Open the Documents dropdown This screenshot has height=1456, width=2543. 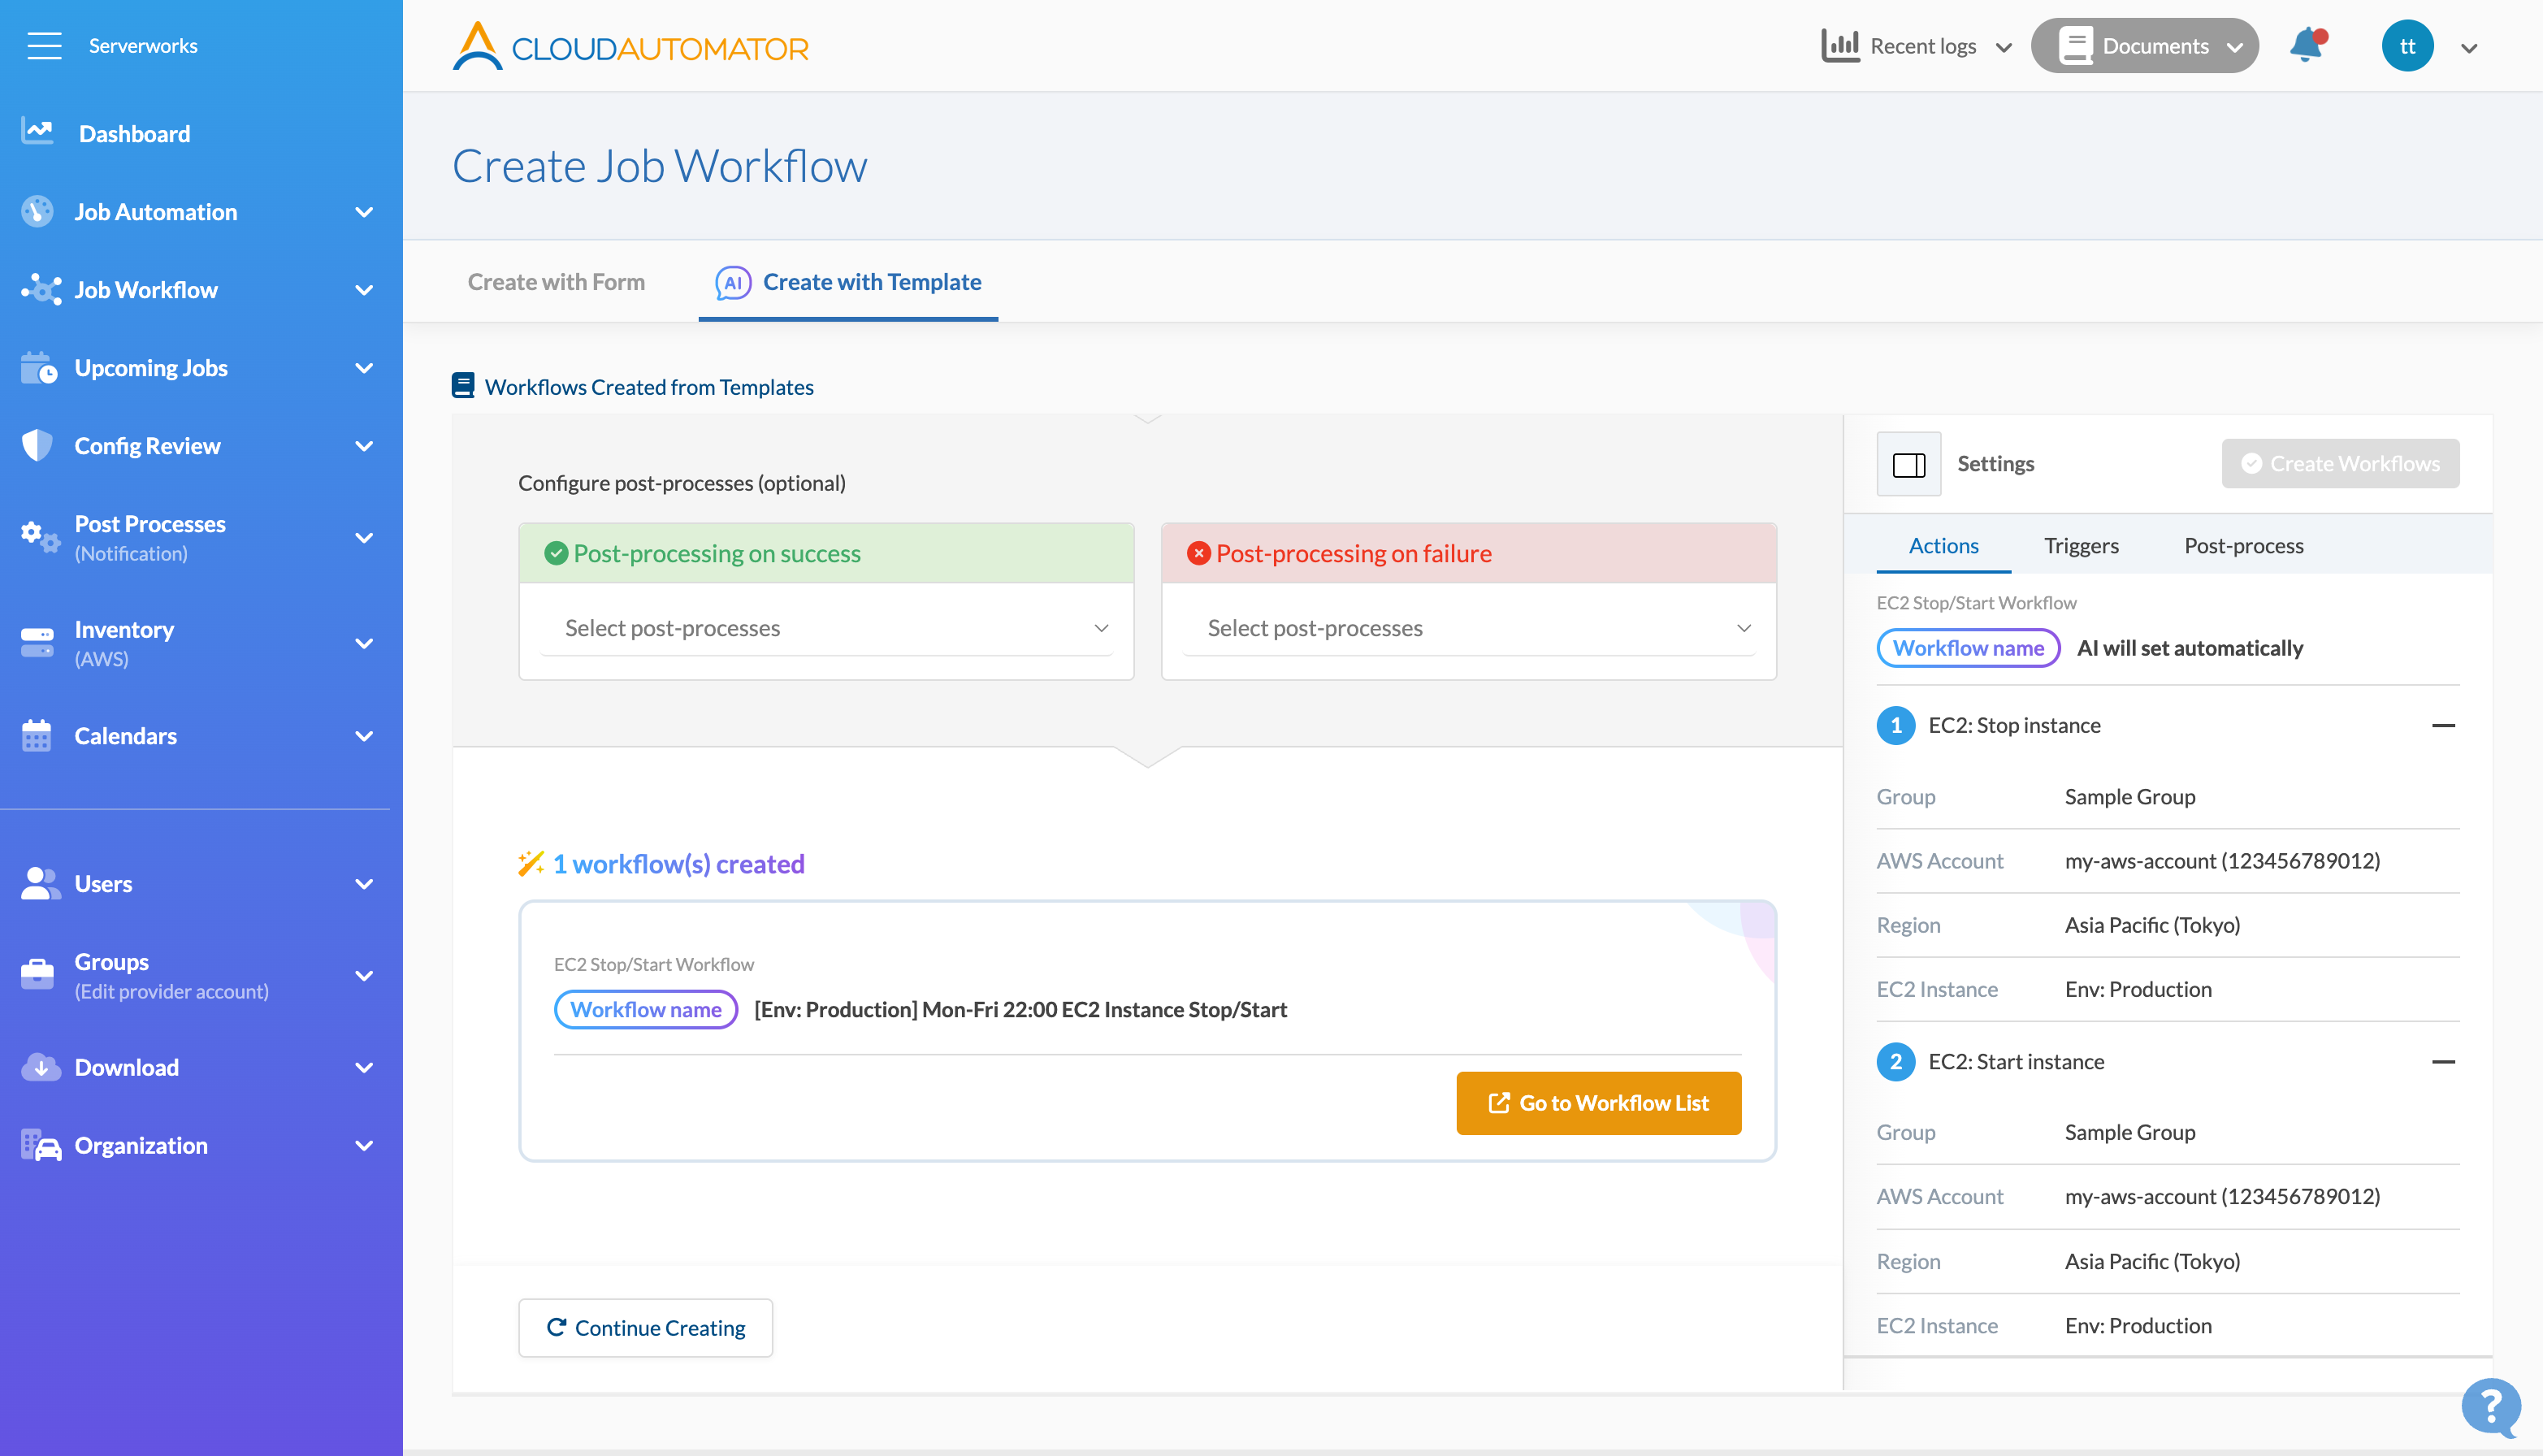pyautogui.click(x=2144, y=46)
